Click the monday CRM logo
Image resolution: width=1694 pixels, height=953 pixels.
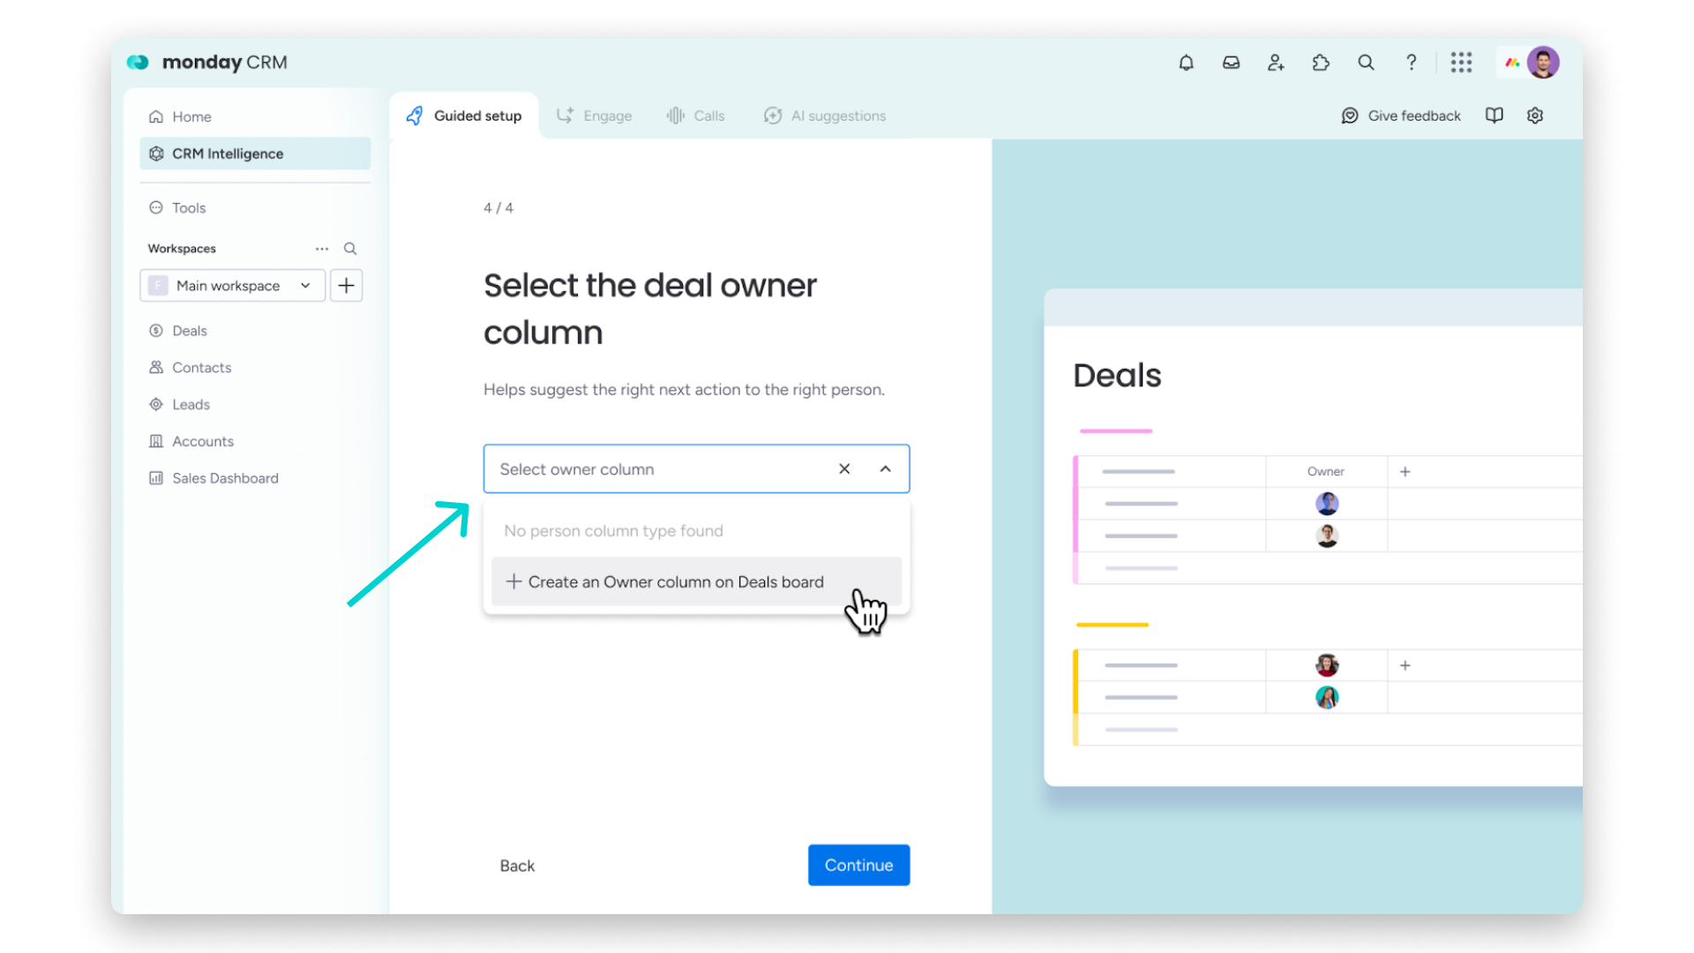(207, 63)
